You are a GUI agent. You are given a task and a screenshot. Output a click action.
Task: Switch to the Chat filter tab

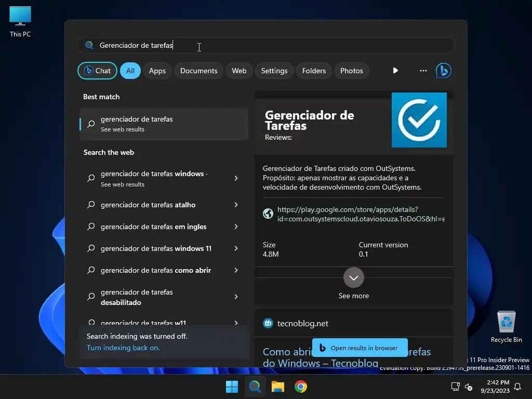point(97,71)
